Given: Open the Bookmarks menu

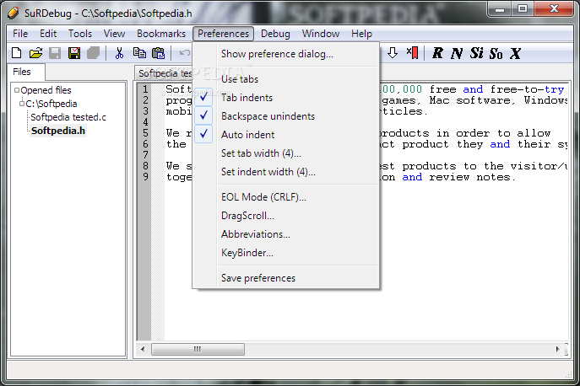Looking at the screenshot, I should click(x=161, y=34).
